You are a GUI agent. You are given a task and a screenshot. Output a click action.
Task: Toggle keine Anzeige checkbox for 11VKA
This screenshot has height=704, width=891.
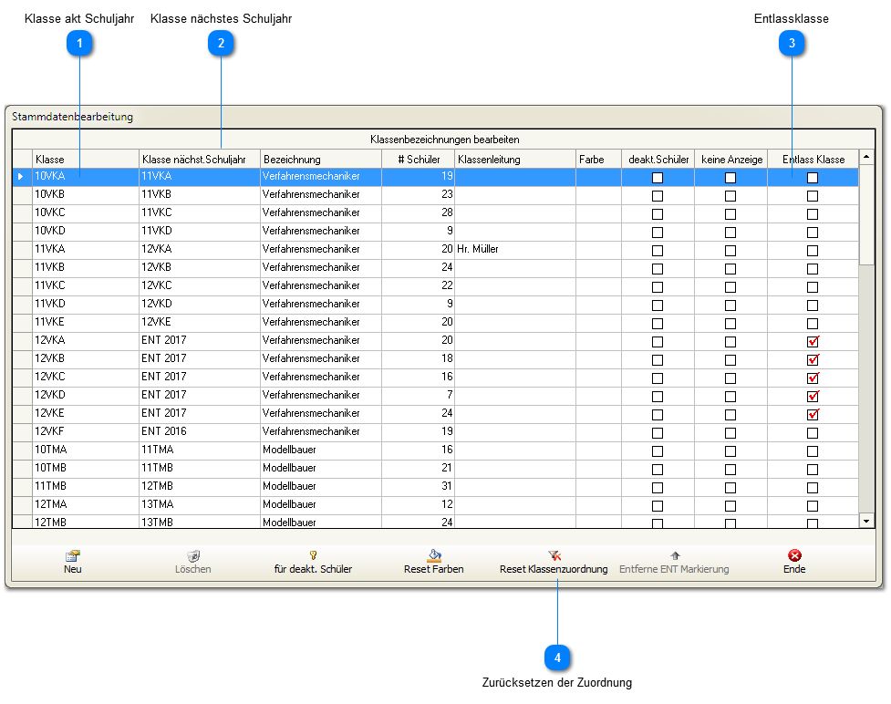(x=730, y=250)
